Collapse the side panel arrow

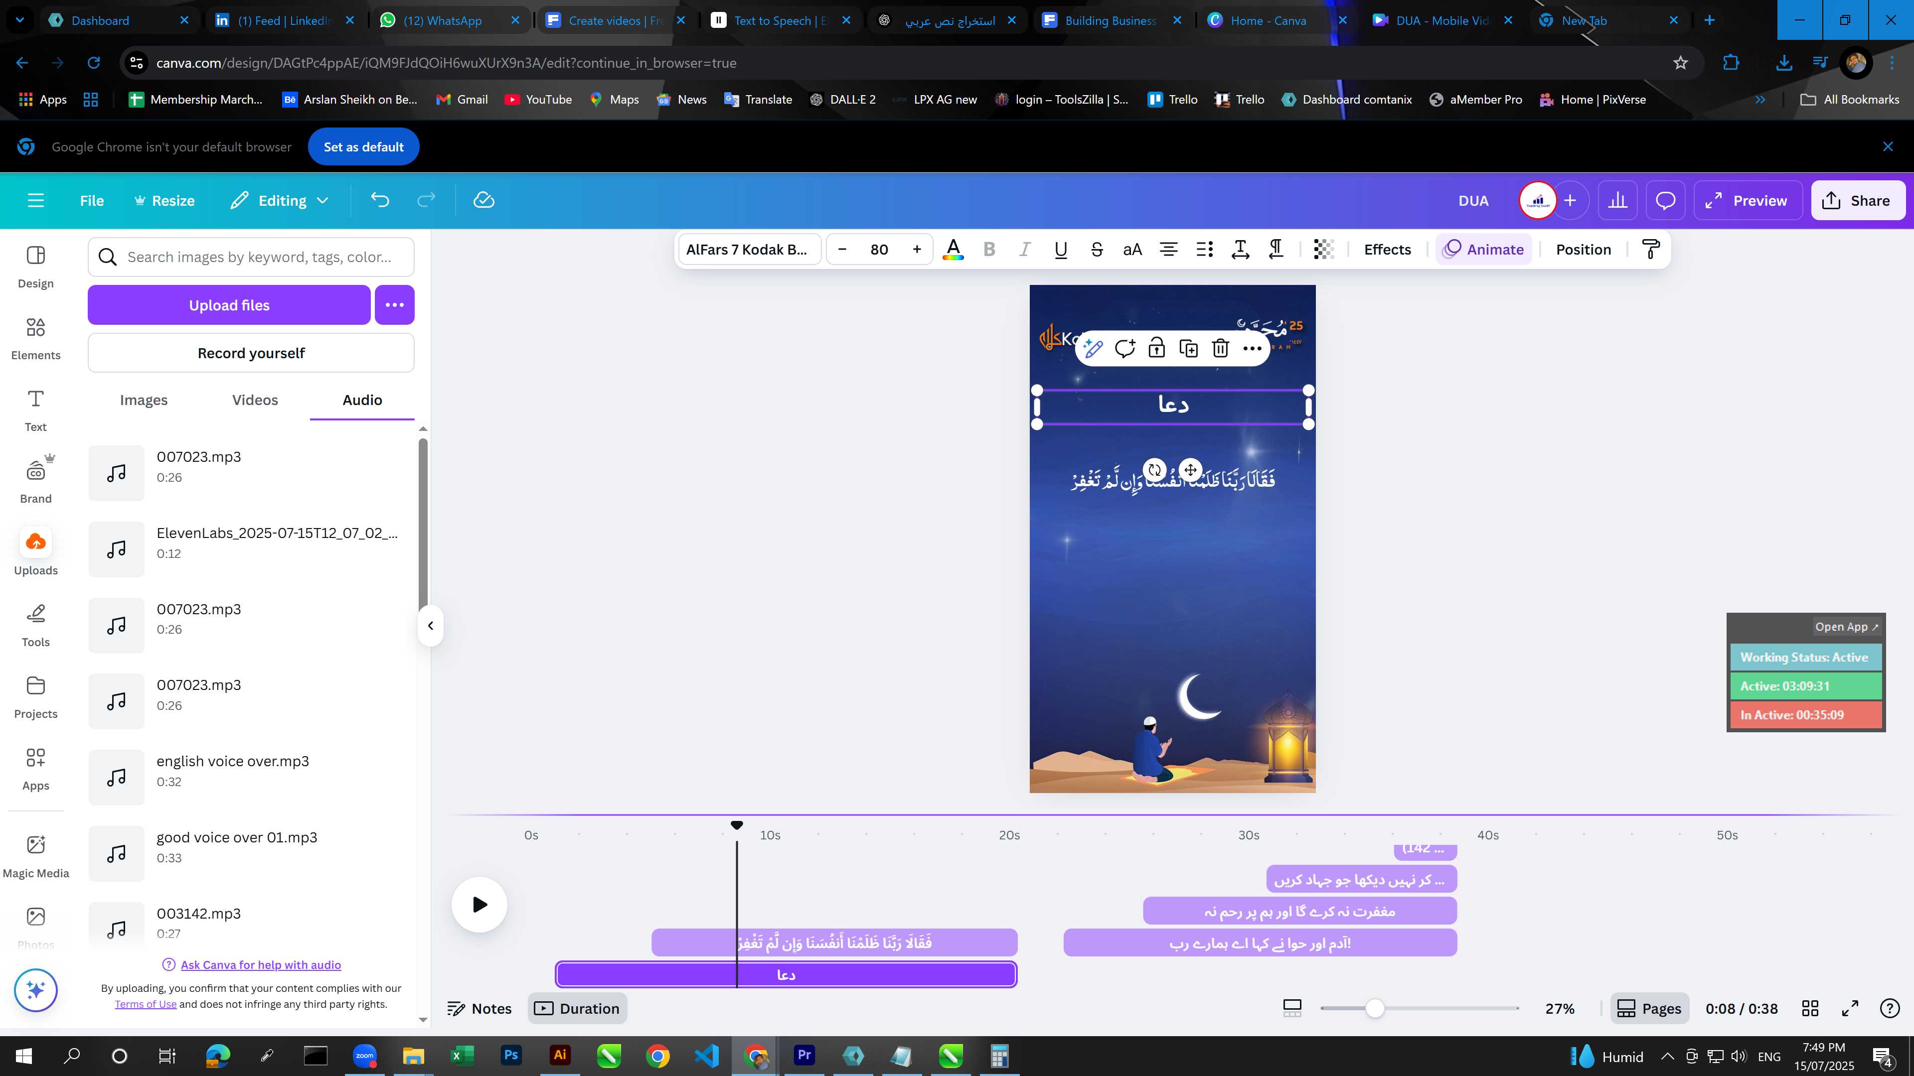pos(430,625)
